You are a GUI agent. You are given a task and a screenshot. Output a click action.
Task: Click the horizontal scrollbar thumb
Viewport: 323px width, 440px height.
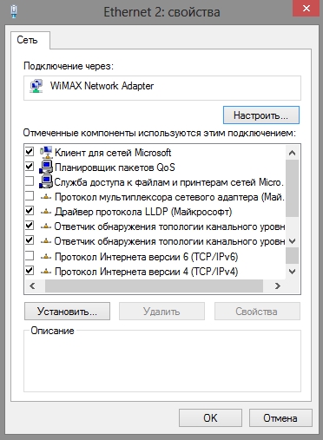coord(154,286)
